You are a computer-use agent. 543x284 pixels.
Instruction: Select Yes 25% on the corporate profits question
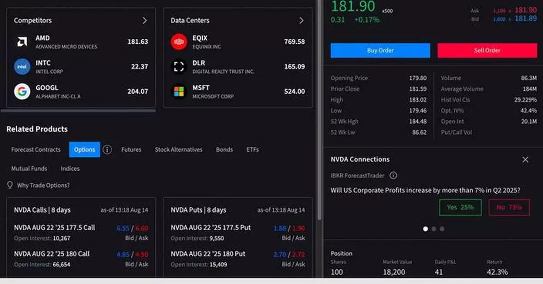(x=460, y=207)
